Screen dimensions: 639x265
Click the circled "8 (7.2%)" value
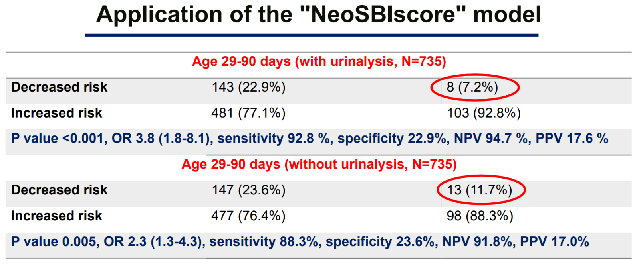click(x=472, y=87)
